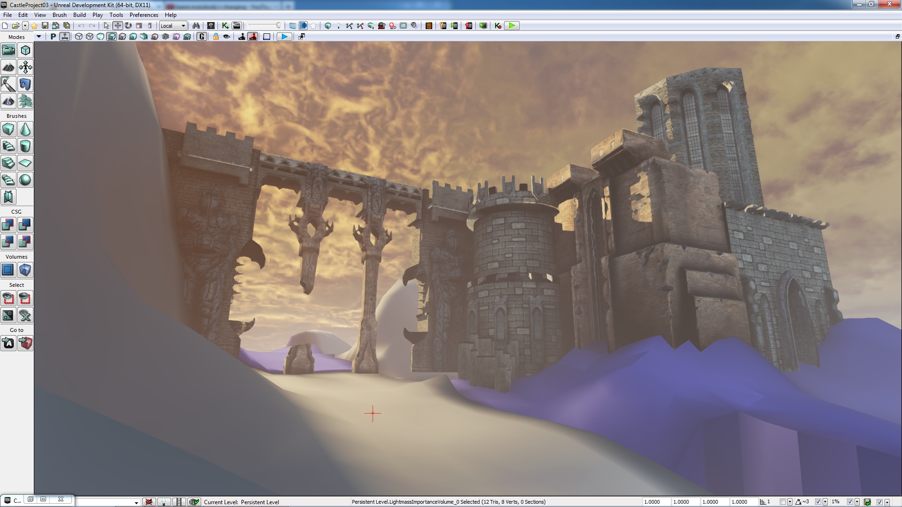This screenshot has height=507, width=902.
Task: Activate the Terrain Editing mode icon
Action: pos(8,67)
